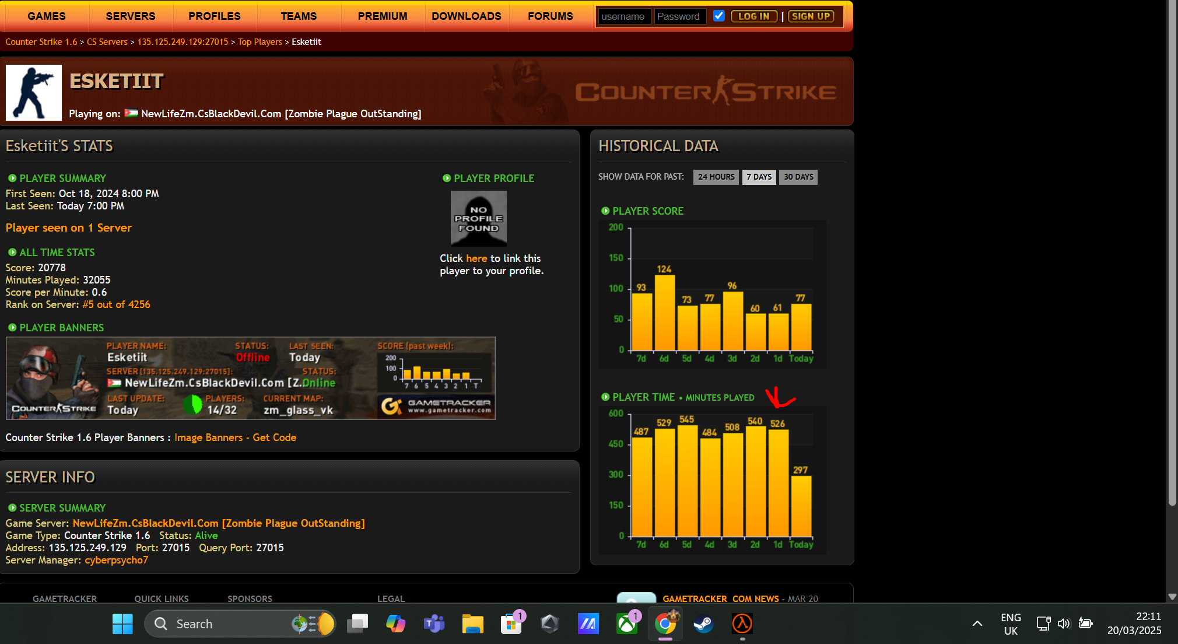Open ENG UK language switcher
This screenshot has width=1178, height=644.
click(x=1011, y=624)
